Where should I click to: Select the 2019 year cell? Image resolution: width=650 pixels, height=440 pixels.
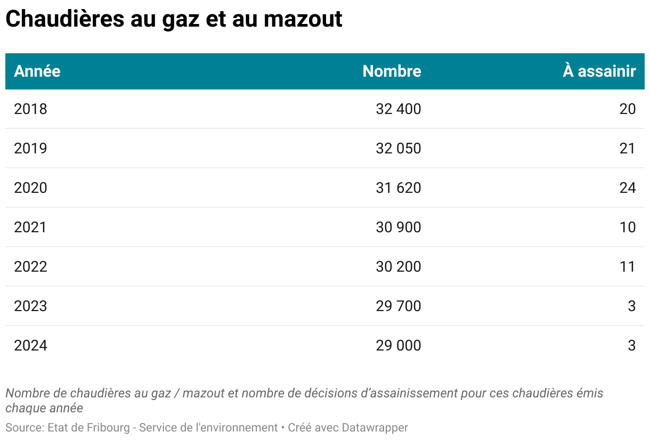click(30, 149)
